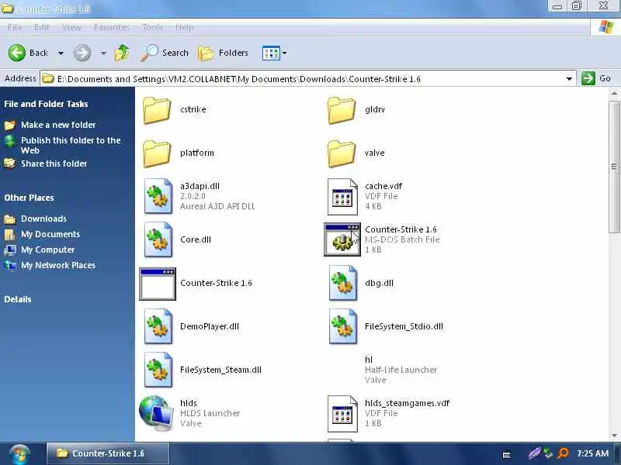
Task: Select the DemoPlayer.dll file icon
Action: (158, 326)
